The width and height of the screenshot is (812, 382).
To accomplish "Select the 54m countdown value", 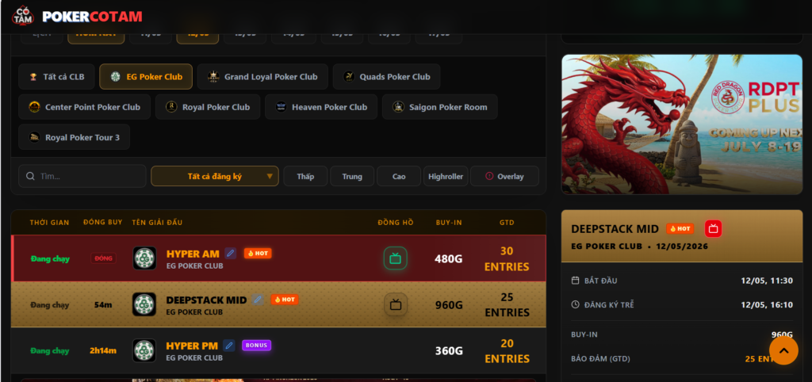I will tap(103, 305).
